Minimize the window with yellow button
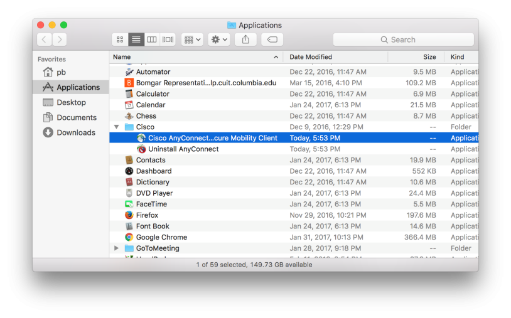Viewport: 511px width, 318px height. click(x=52, y=25)
